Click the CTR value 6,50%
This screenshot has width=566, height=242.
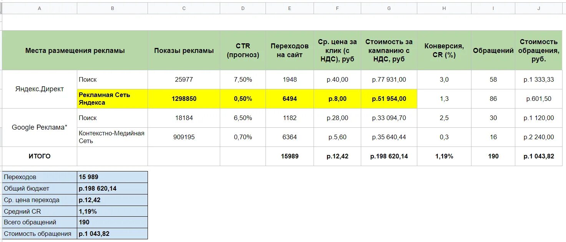pyautogui.click(x=243, y=118)
